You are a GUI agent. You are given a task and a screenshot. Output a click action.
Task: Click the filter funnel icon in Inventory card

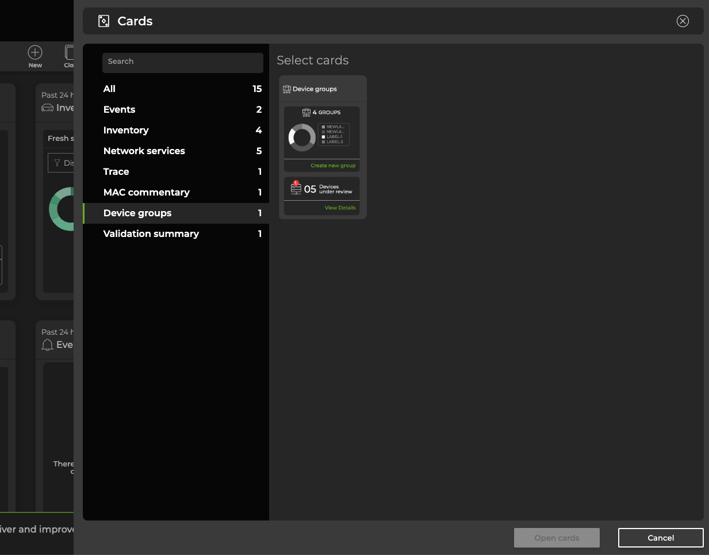tap(57, 163)
